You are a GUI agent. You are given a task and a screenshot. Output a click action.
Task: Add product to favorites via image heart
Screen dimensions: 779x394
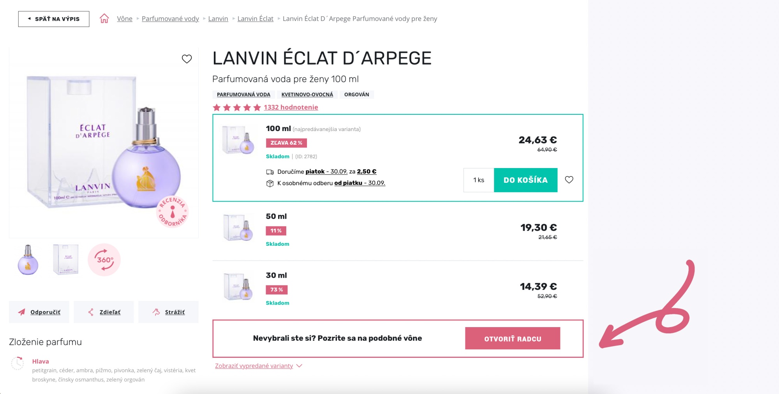(x=187, y=59)
